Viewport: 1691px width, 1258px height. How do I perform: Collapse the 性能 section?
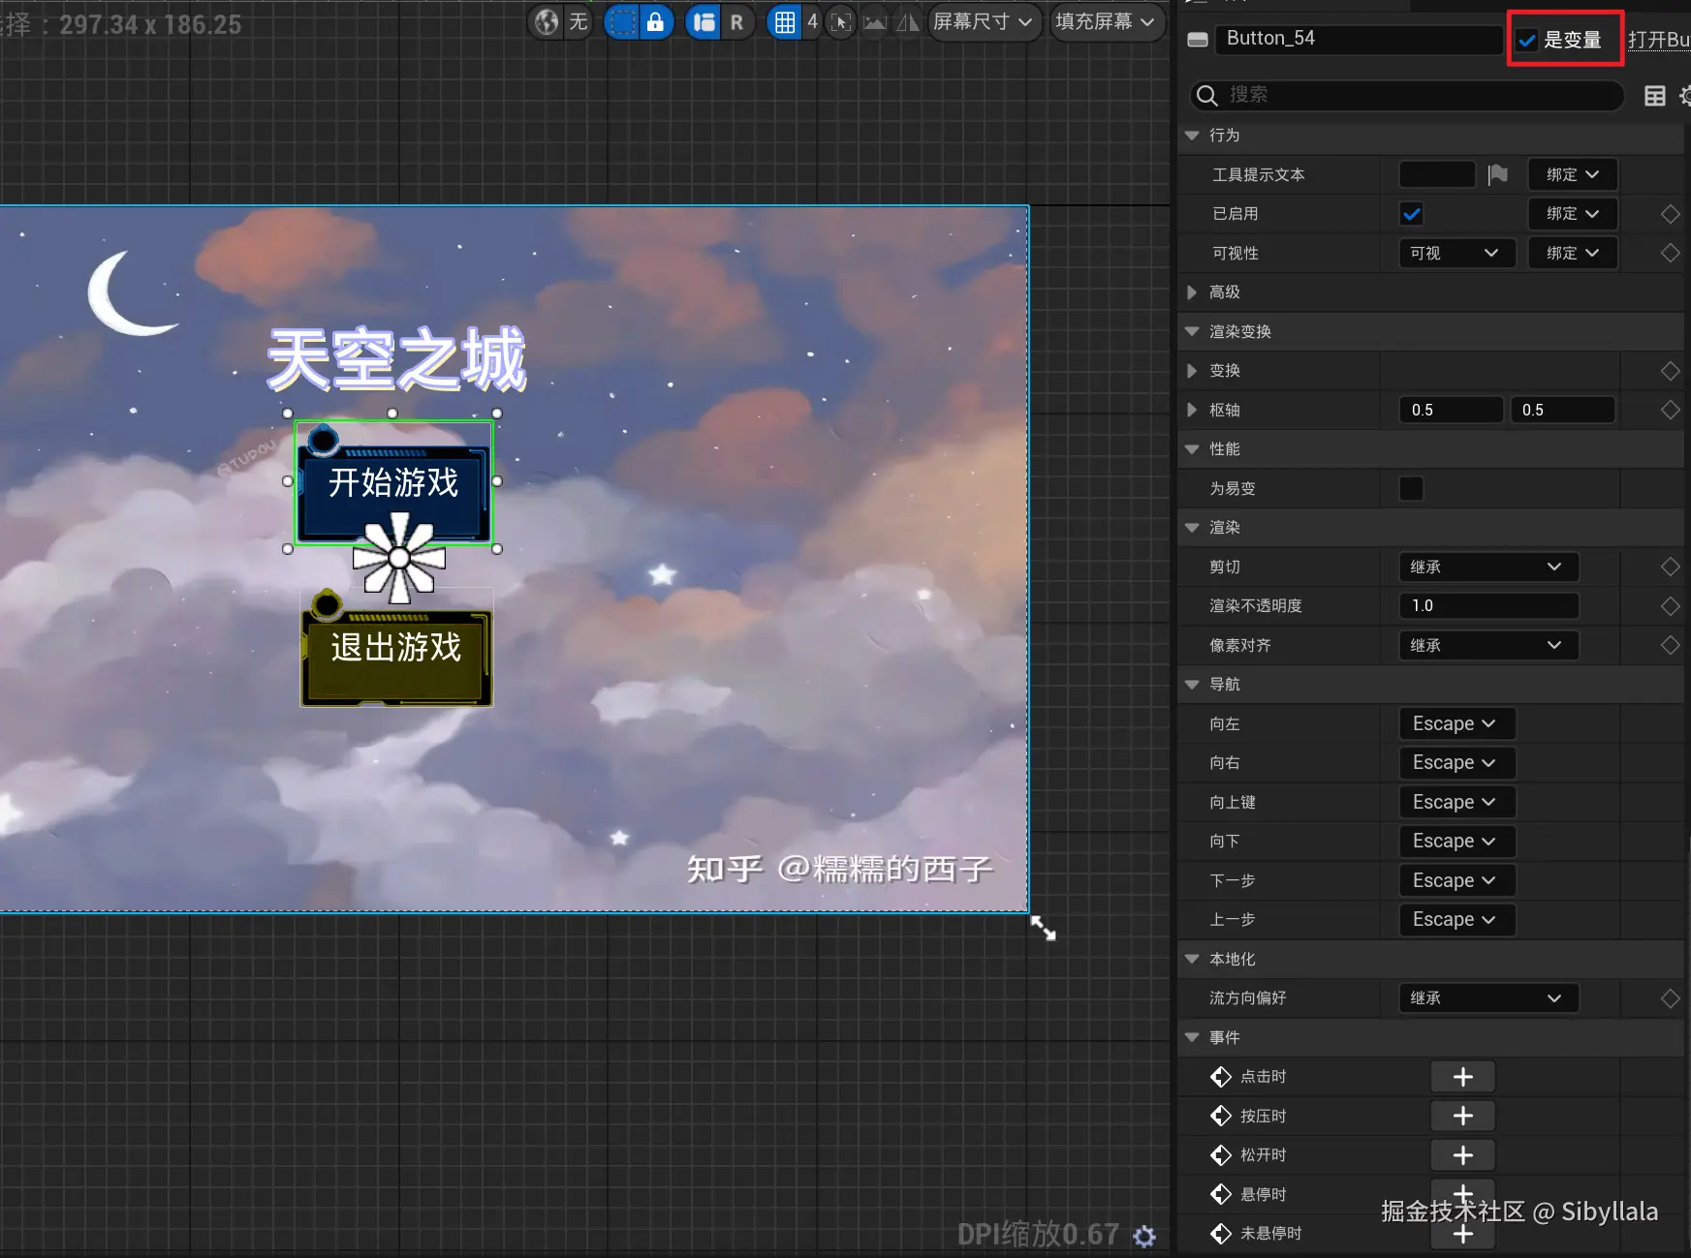click(x=1192, y=448)
